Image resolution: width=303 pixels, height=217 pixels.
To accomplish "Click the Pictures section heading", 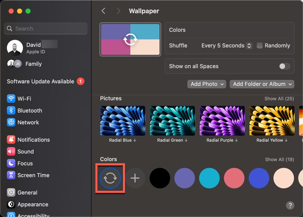I will pos(111,99).
